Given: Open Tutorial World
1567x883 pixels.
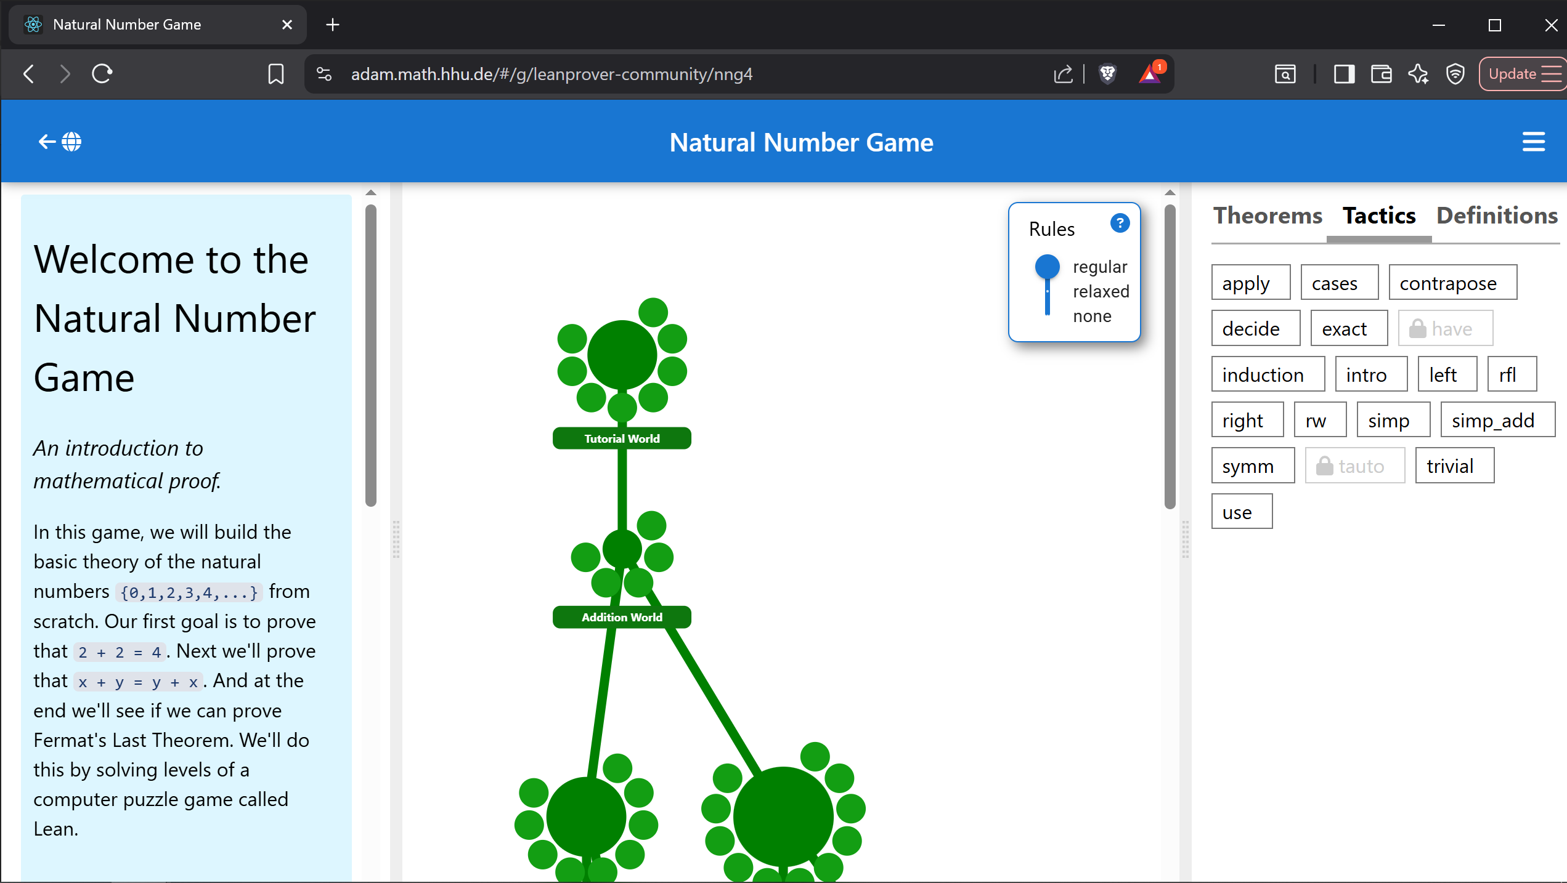Looking at the screenshot, I should pyautogui.click(x=621, y=438).
